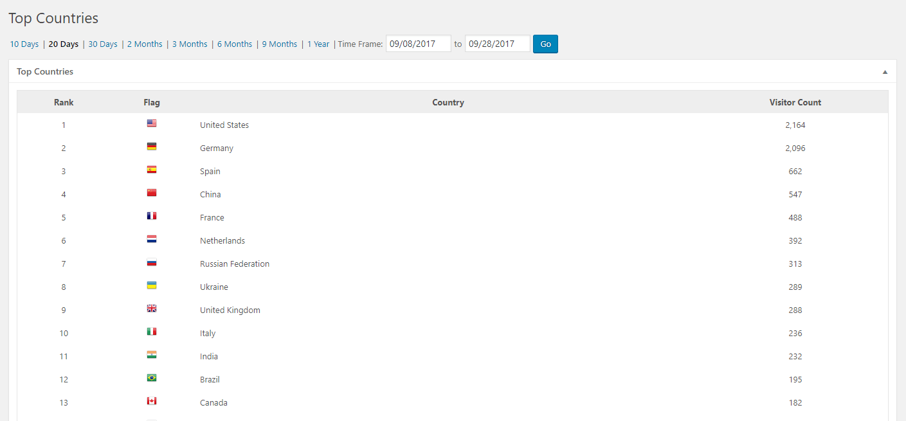Viewport: 906px width, 421px height.
Task: Click visitor count 547
Action: [795, 195]
